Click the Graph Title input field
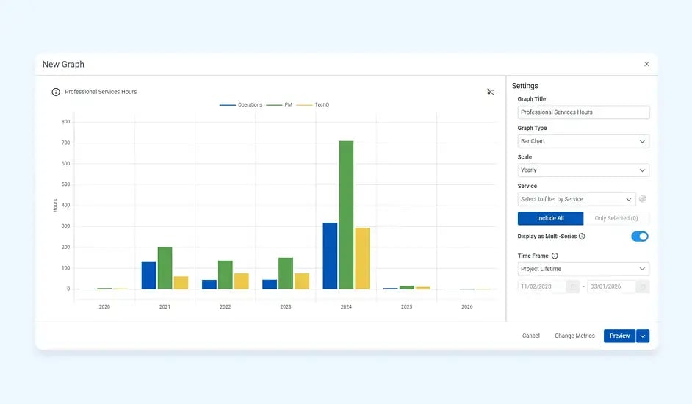Viewport: 692px width, 404px height. click(x=583, y=112)
